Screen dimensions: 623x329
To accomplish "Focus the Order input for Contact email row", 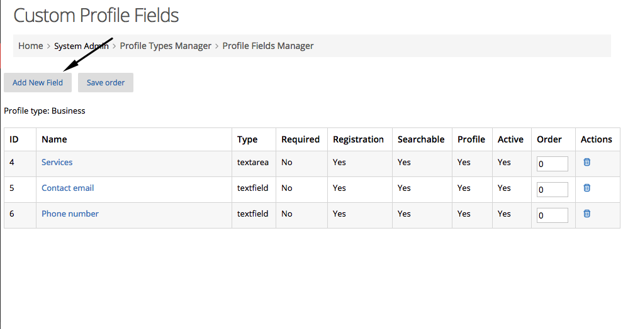I will (x=553, y=190).
